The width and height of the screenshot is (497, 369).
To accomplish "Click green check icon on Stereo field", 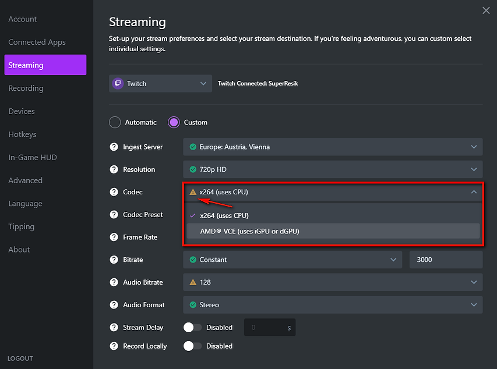I will [x=193, y=305].
